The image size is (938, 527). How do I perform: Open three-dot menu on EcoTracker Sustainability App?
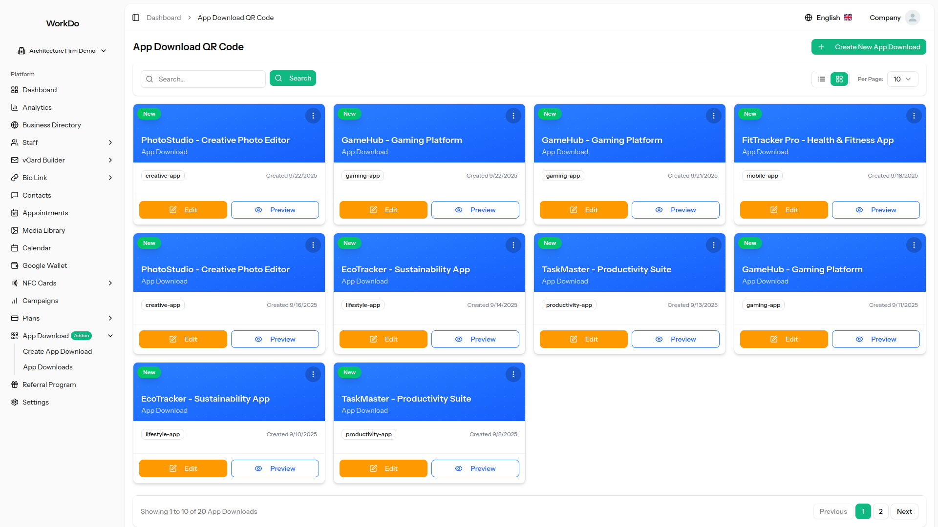513,245
